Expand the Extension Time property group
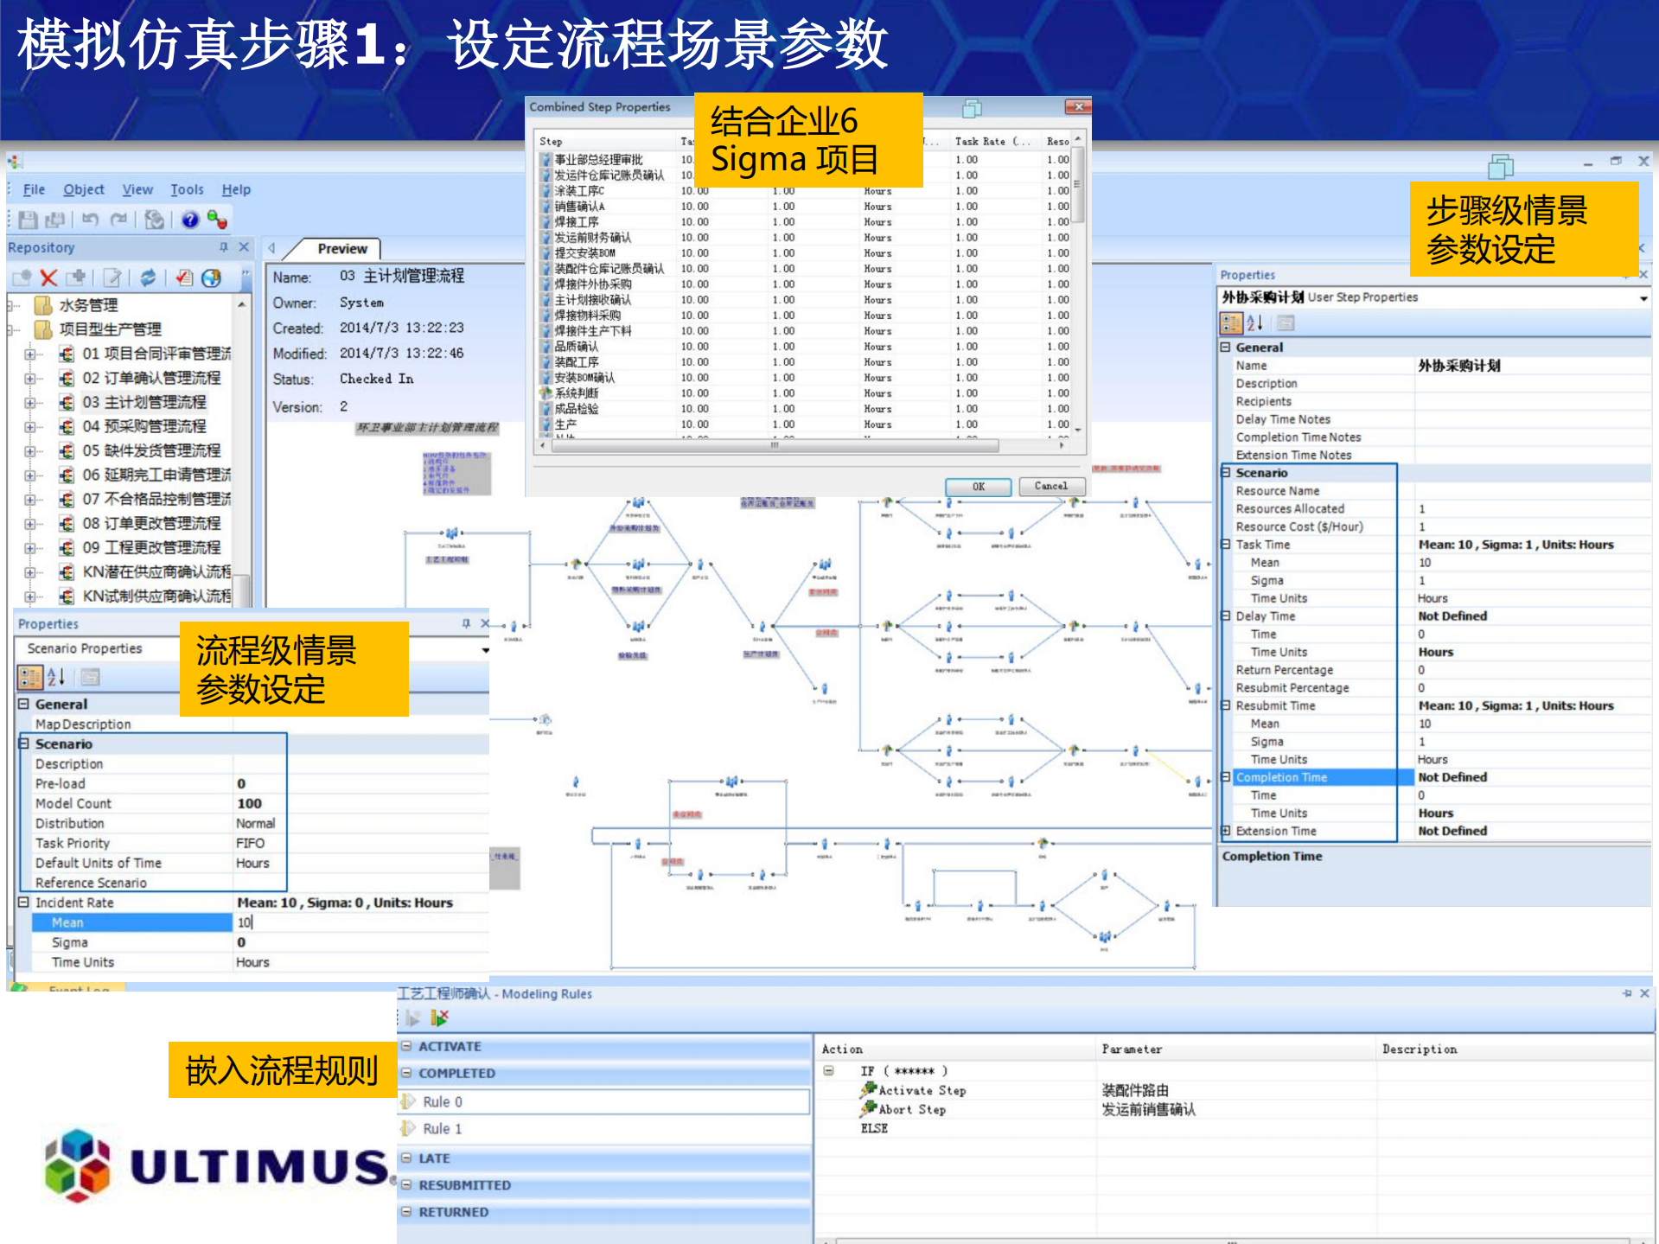Viewport: 1659px width, 1244px height. (x=1228, y=831)
